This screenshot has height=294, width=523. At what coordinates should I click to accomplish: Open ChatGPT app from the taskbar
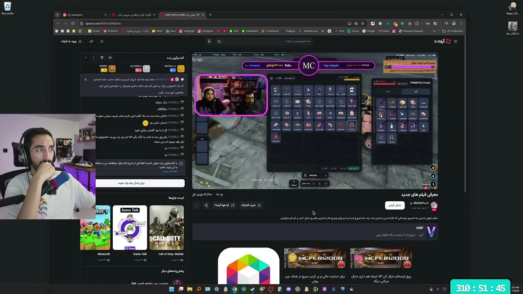297,289
